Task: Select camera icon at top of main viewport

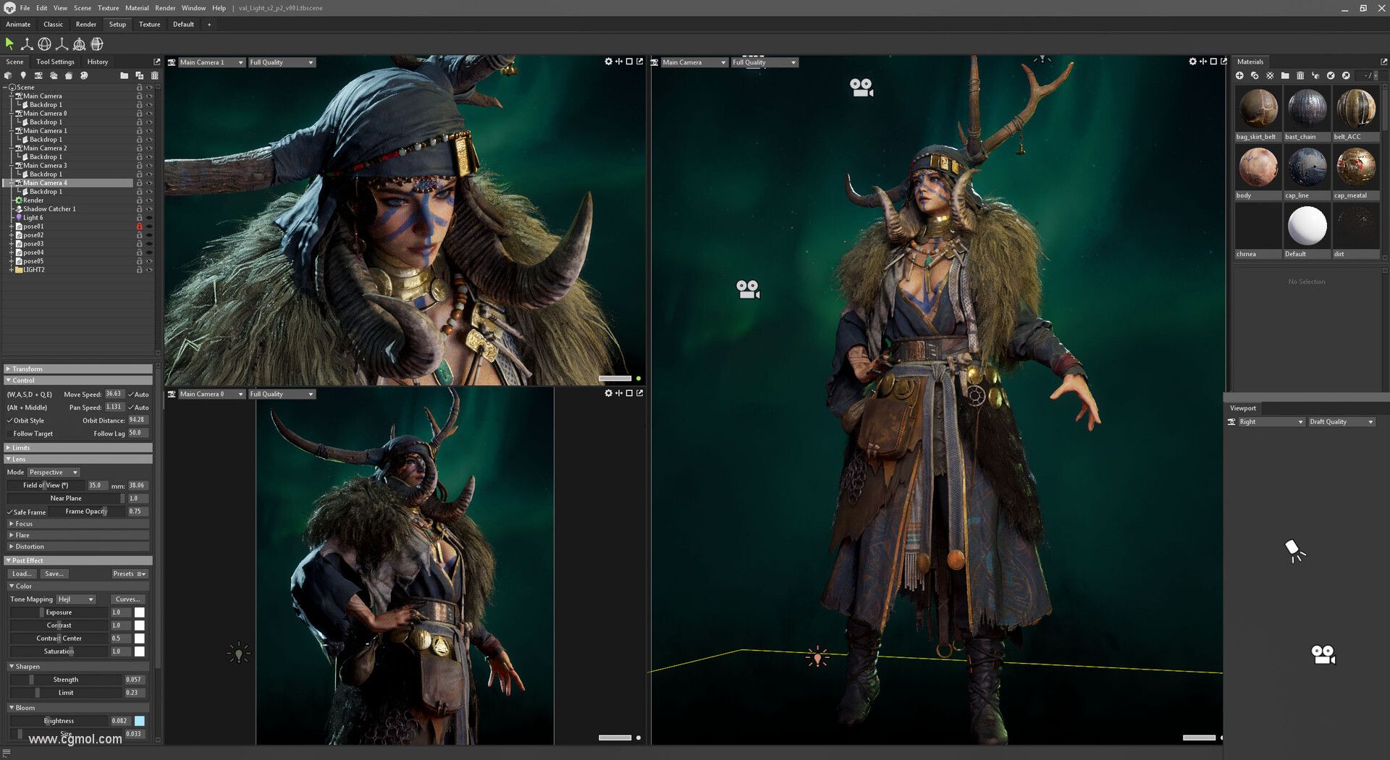Action: tap(861, 88)
